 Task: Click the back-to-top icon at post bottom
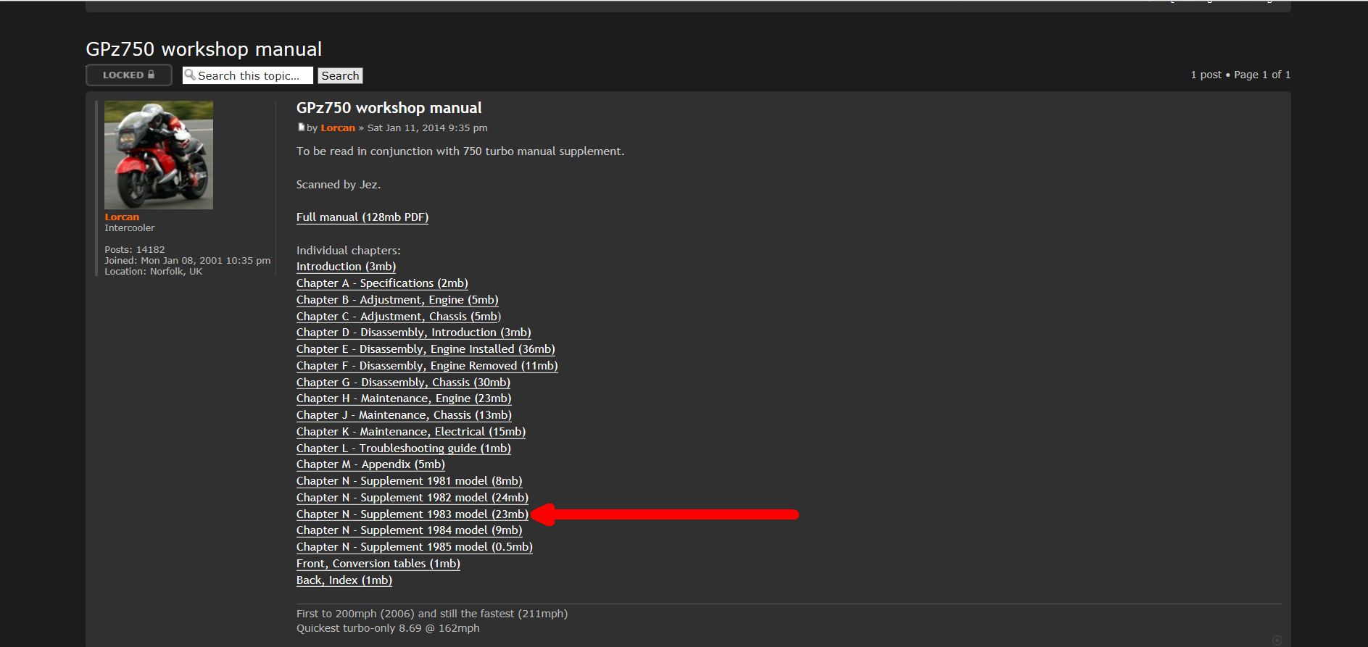click(1277, 640)
